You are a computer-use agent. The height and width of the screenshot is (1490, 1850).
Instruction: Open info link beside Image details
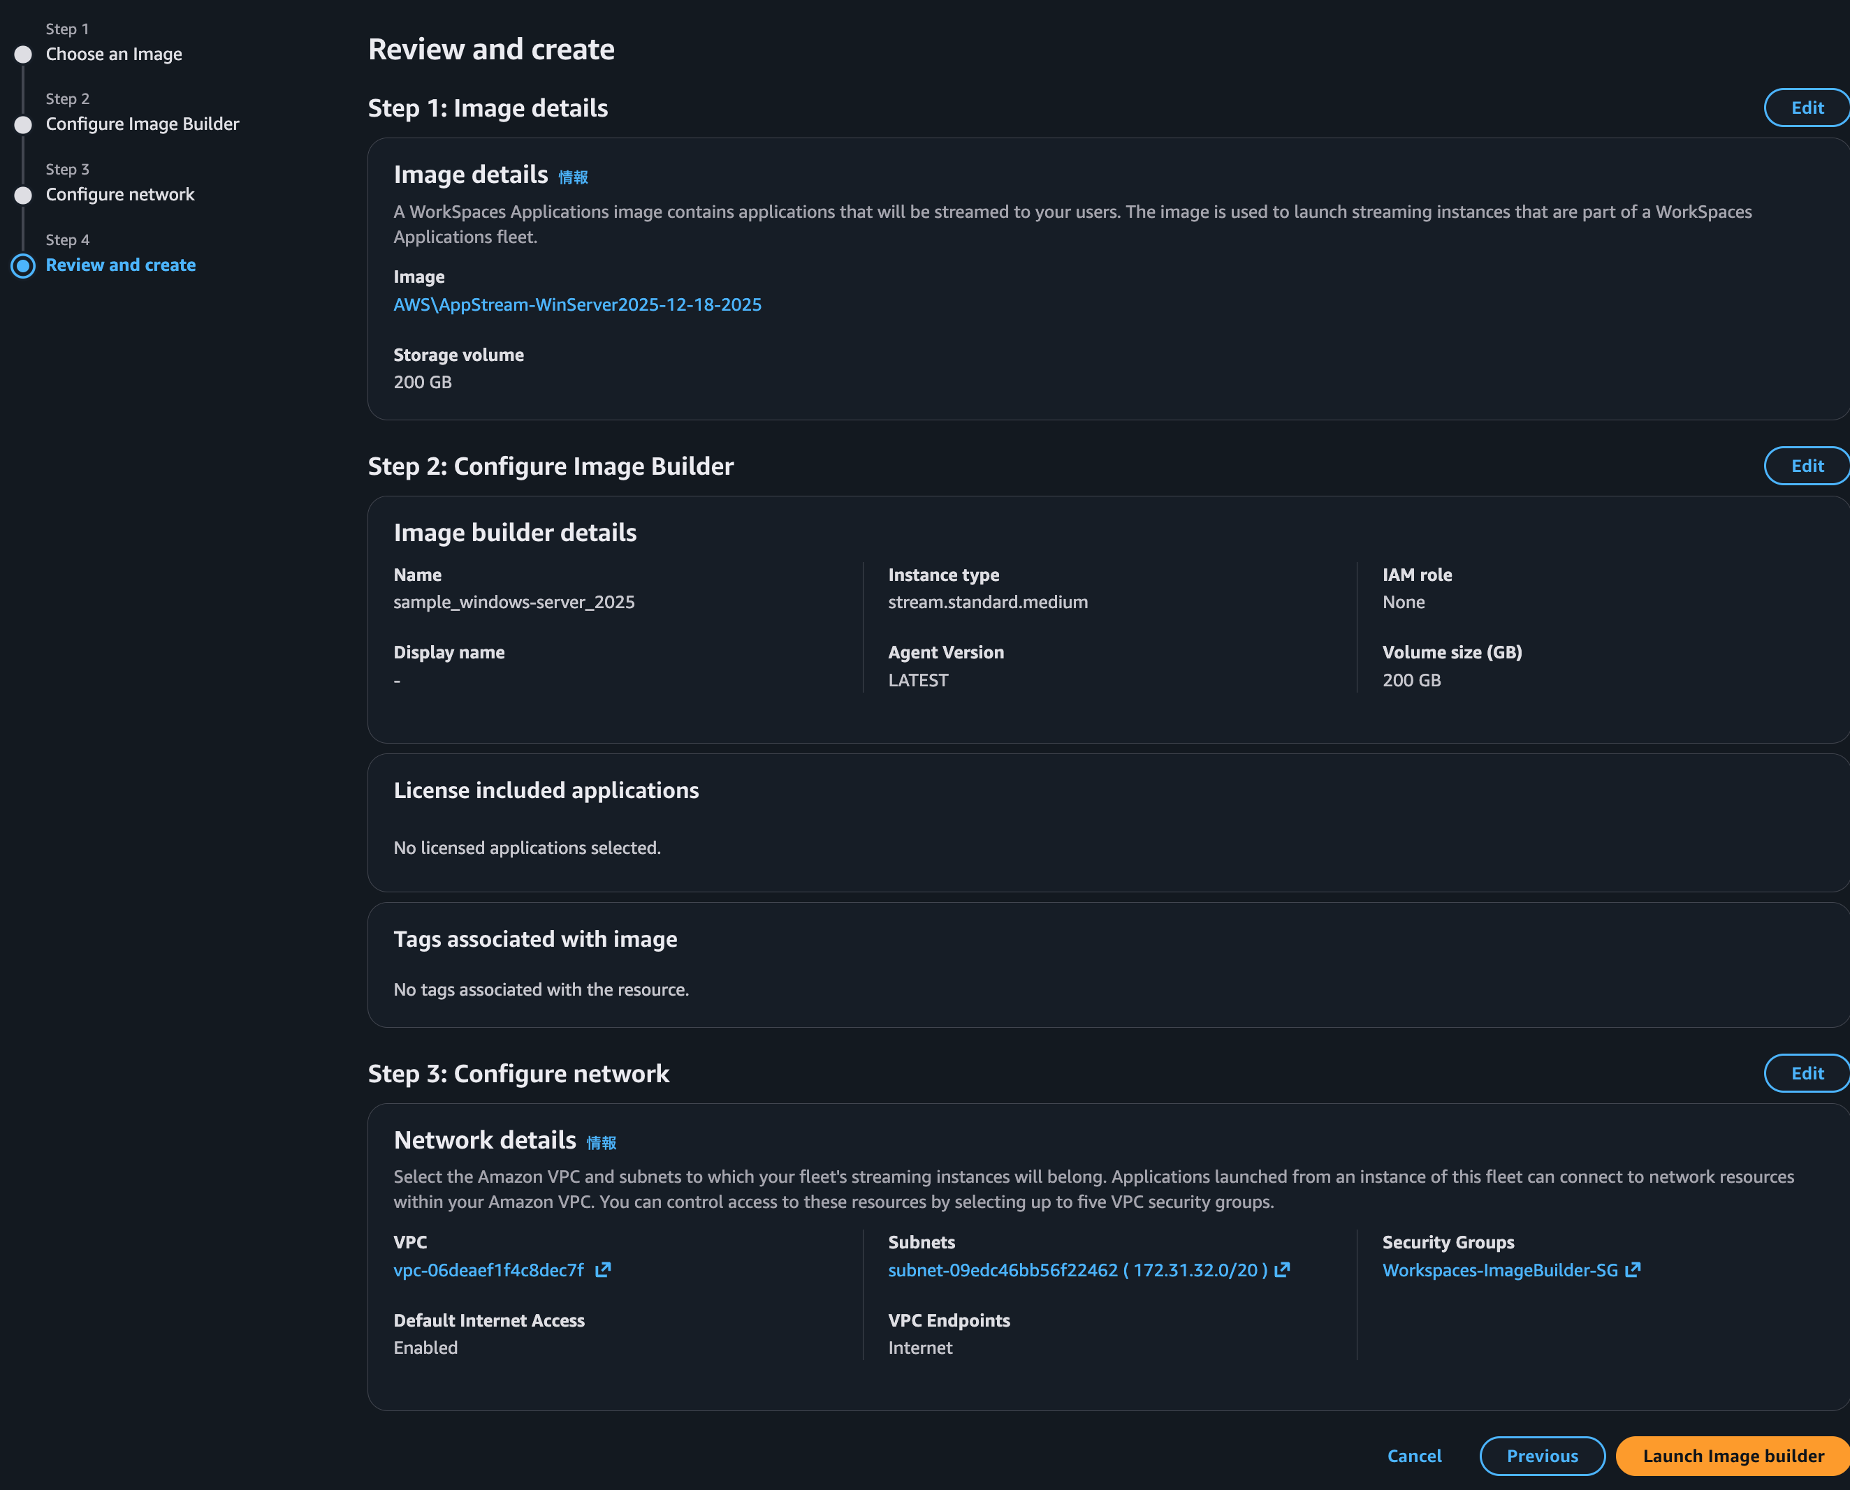click(573, 177)
